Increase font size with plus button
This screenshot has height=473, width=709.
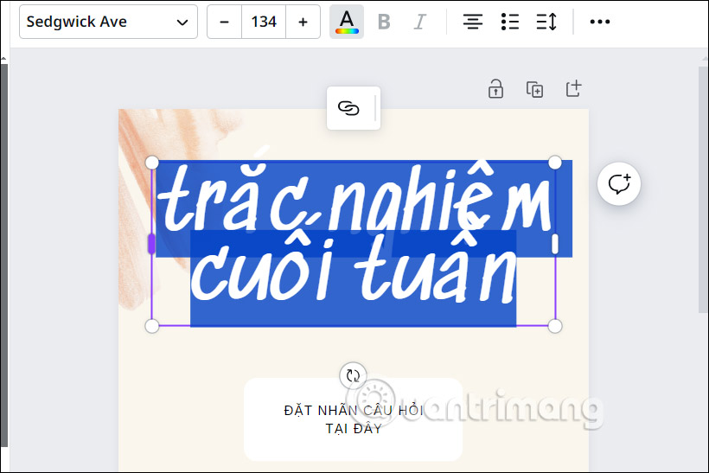click(x=303, y=22)
